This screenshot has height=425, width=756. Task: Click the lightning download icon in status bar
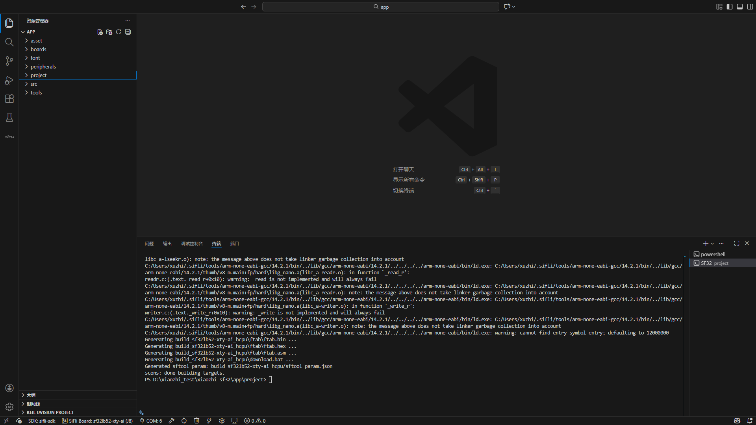209,421
